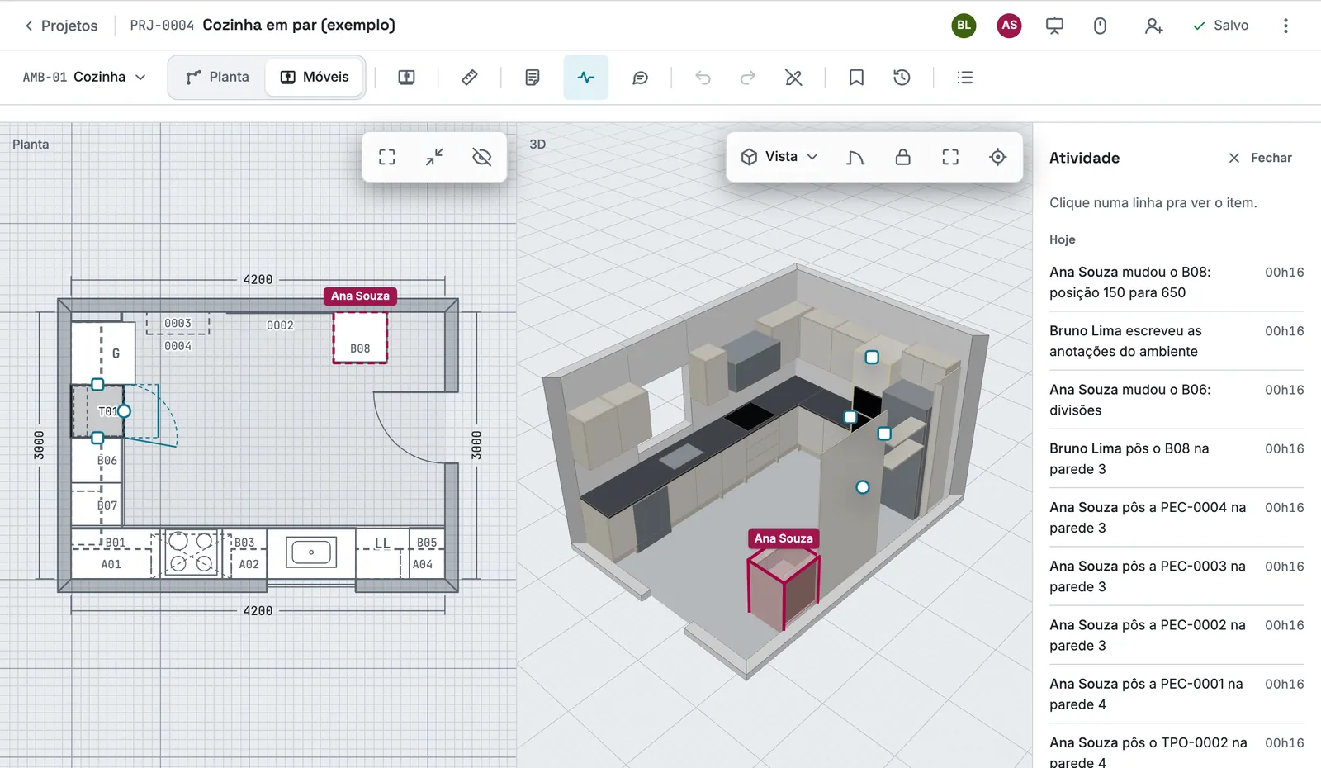Select activity 'Ana Souza pôs a PEC-0004'
Viewport: 1321px width, 768px height.
pyautogui.click(x=1177, y=518)
